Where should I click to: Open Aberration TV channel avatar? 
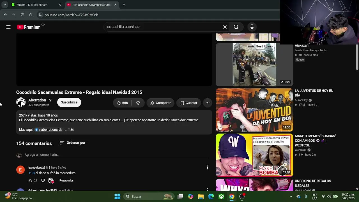coord(21,102)
